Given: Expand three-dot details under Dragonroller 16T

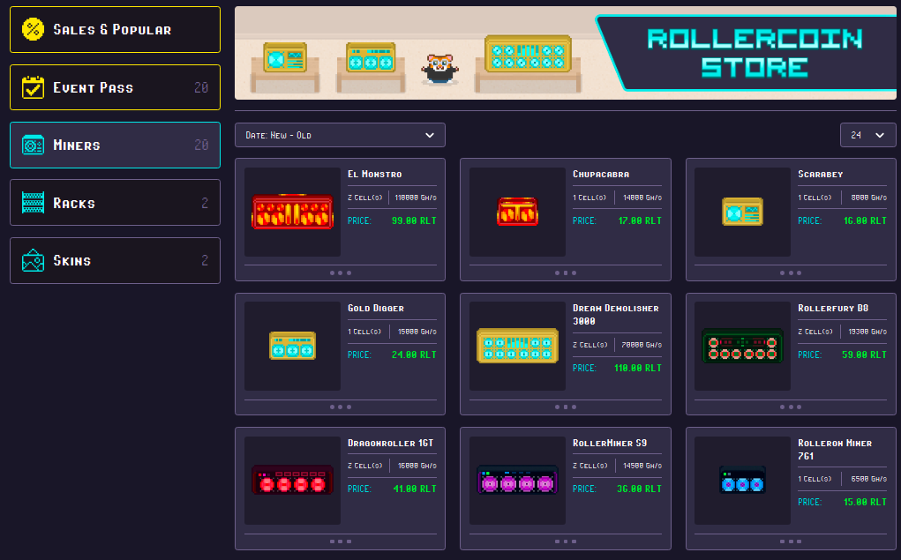Looking at the screenshot, I should point(340,541).
